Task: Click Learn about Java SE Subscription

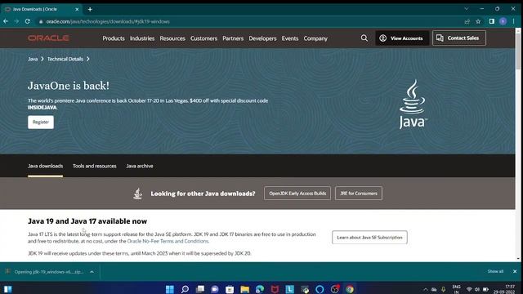Action: 369,238
